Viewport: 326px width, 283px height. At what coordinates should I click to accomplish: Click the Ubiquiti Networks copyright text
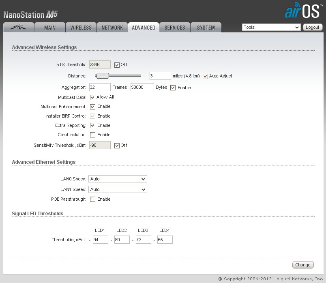pos(271,279)
